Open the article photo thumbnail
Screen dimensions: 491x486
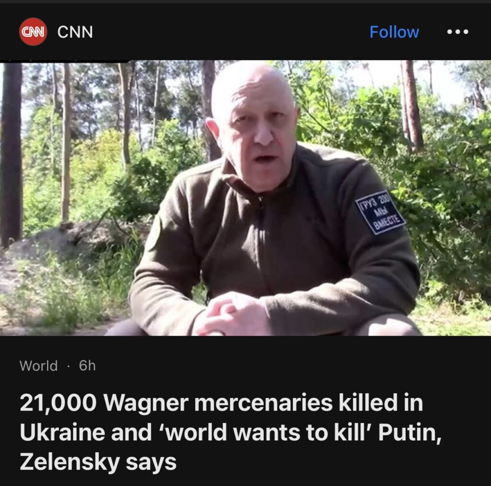tap(245, 198)
